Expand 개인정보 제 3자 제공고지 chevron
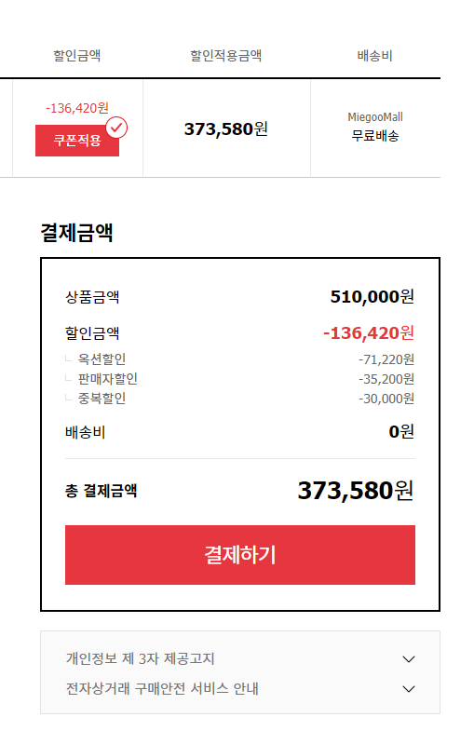The image size is (474, 731). 408,658
